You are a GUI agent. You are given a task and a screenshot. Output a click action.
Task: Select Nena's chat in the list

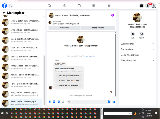21,103
